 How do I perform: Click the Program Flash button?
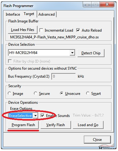click(23, 125)
